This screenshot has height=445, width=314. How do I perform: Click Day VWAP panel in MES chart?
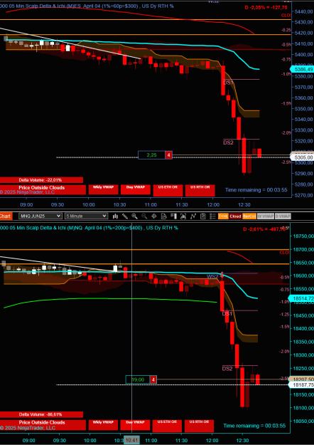tap(136, 189)
